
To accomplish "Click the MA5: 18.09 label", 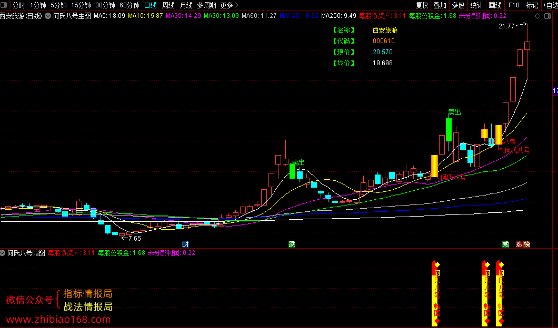I will coord(109,16).
